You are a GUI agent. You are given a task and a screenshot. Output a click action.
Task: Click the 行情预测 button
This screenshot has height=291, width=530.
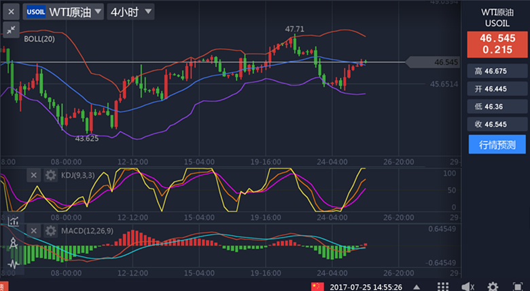[x=497, y=144]
